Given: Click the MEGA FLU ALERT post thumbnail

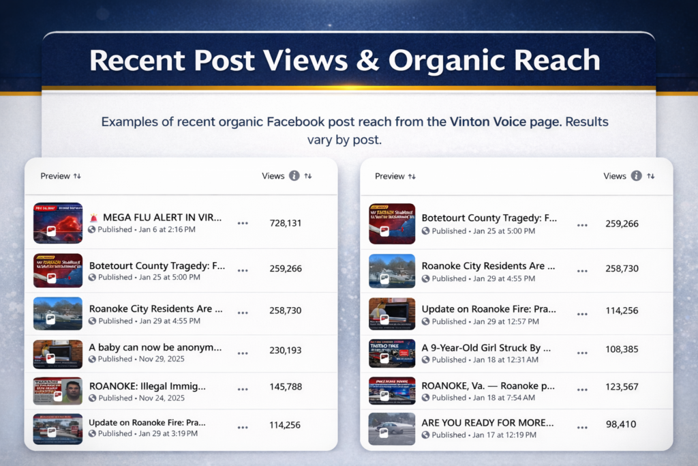Looking at the screenshot, I should pos(58,222).
